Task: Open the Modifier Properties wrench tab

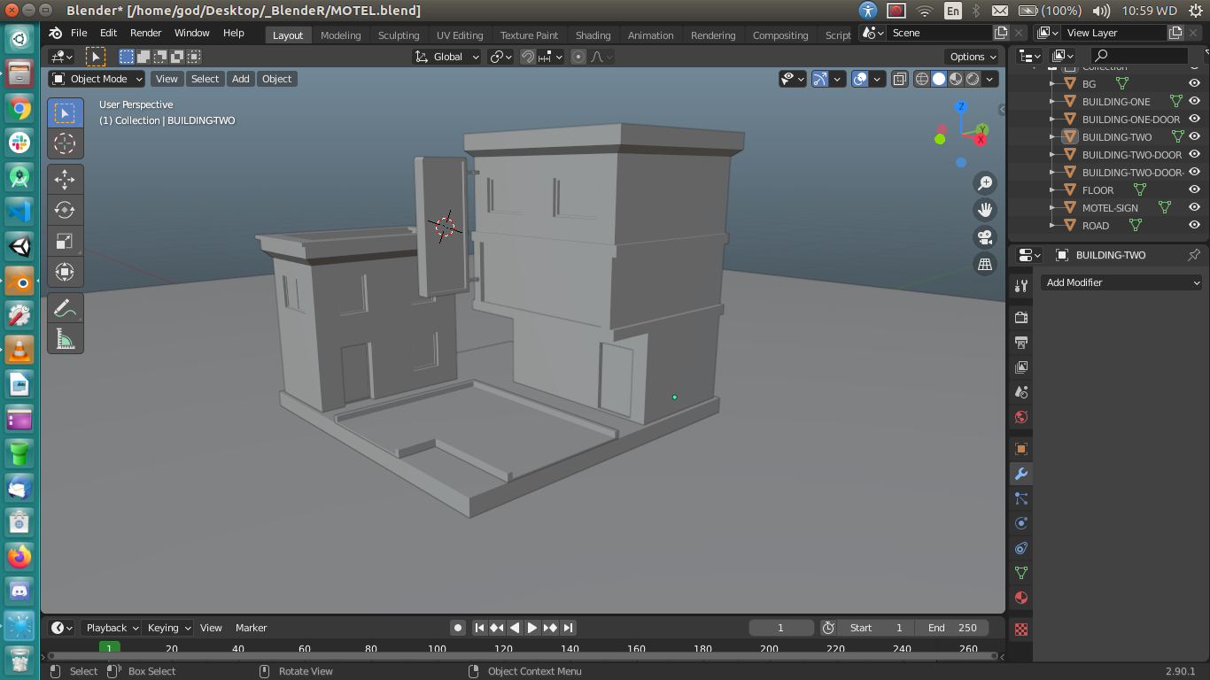Action: (x=1020, y=474)
